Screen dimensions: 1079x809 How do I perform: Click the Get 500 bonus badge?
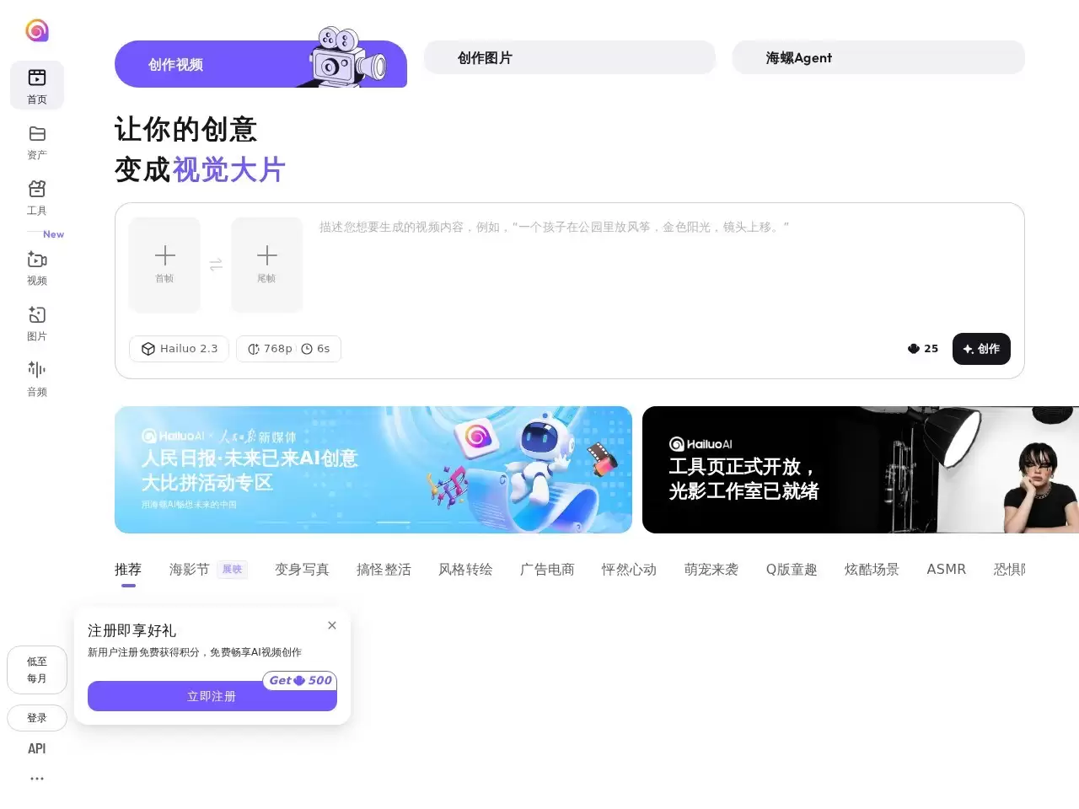300,680
